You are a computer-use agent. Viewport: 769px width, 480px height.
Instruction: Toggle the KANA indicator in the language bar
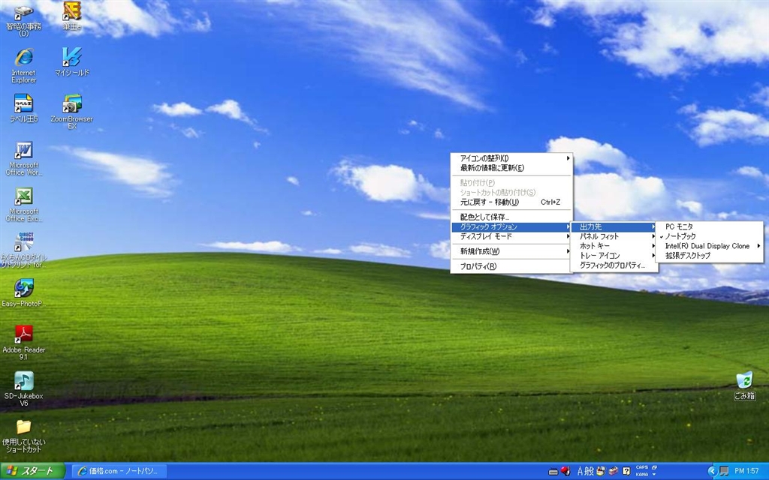(x=642, y=474)
